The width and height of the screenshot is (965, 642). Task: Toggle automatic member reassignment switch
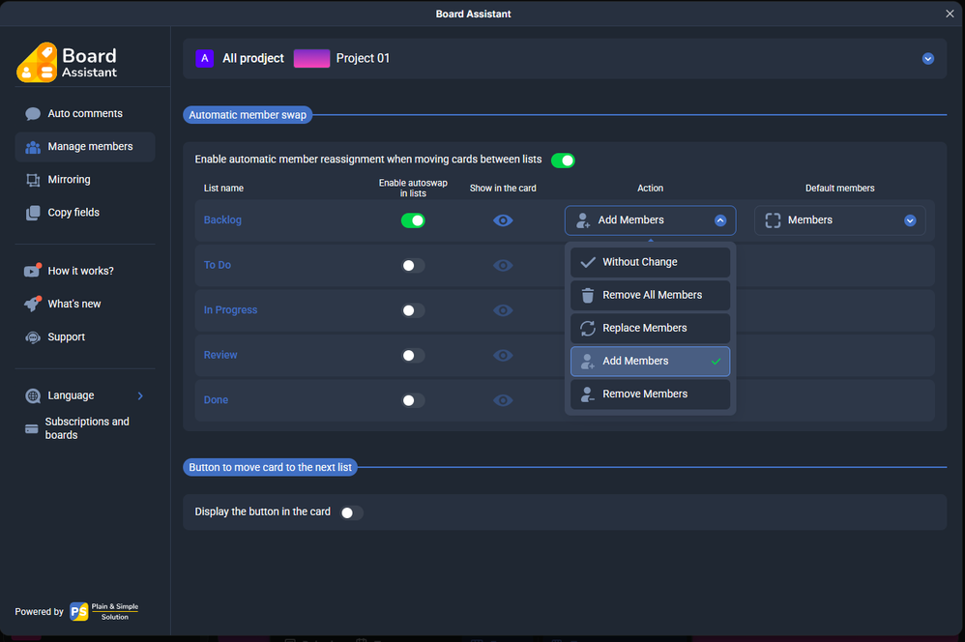click(563, 160)
